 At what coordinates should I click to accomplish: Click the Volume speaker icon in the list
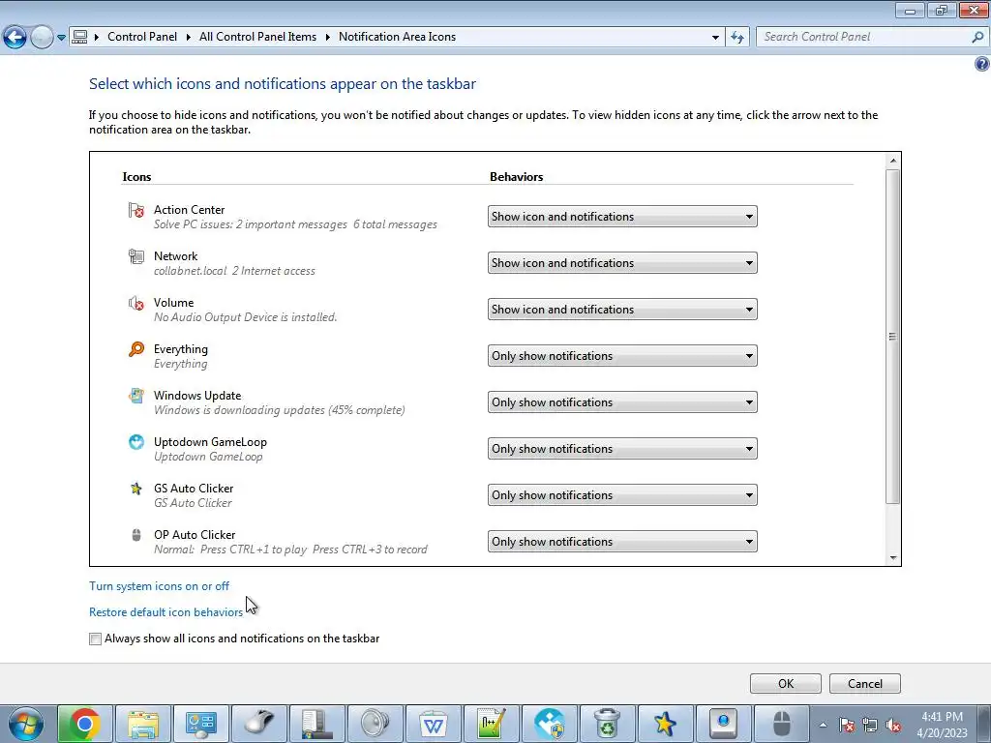pyautogui.click(x=135, y=303)
